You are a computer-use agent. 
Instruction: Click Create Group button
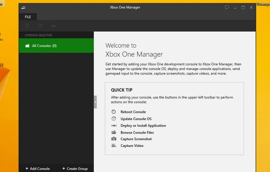click(75, 168)
